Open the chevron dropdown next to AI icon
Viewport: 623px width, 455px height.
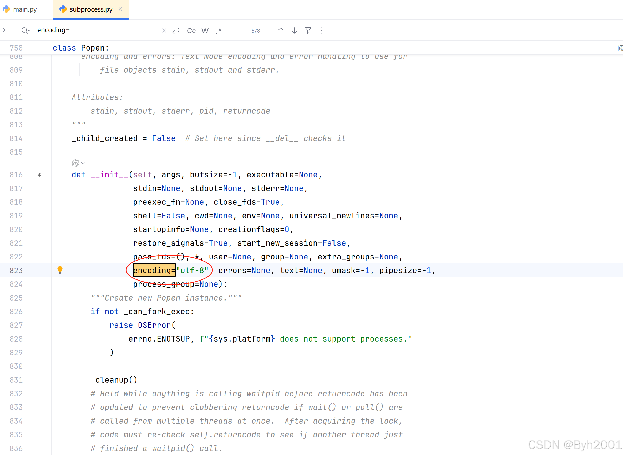(83, 163)
